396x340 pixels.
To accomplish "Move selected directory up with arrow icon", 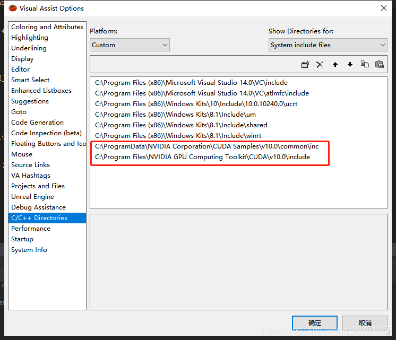I will pos(335,65).
